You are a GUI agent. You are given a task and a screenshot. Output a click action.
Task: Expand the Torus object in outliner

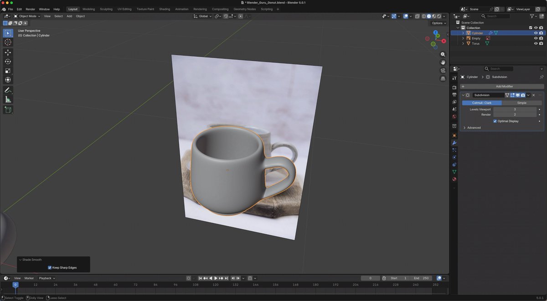[x=463, y=43]
